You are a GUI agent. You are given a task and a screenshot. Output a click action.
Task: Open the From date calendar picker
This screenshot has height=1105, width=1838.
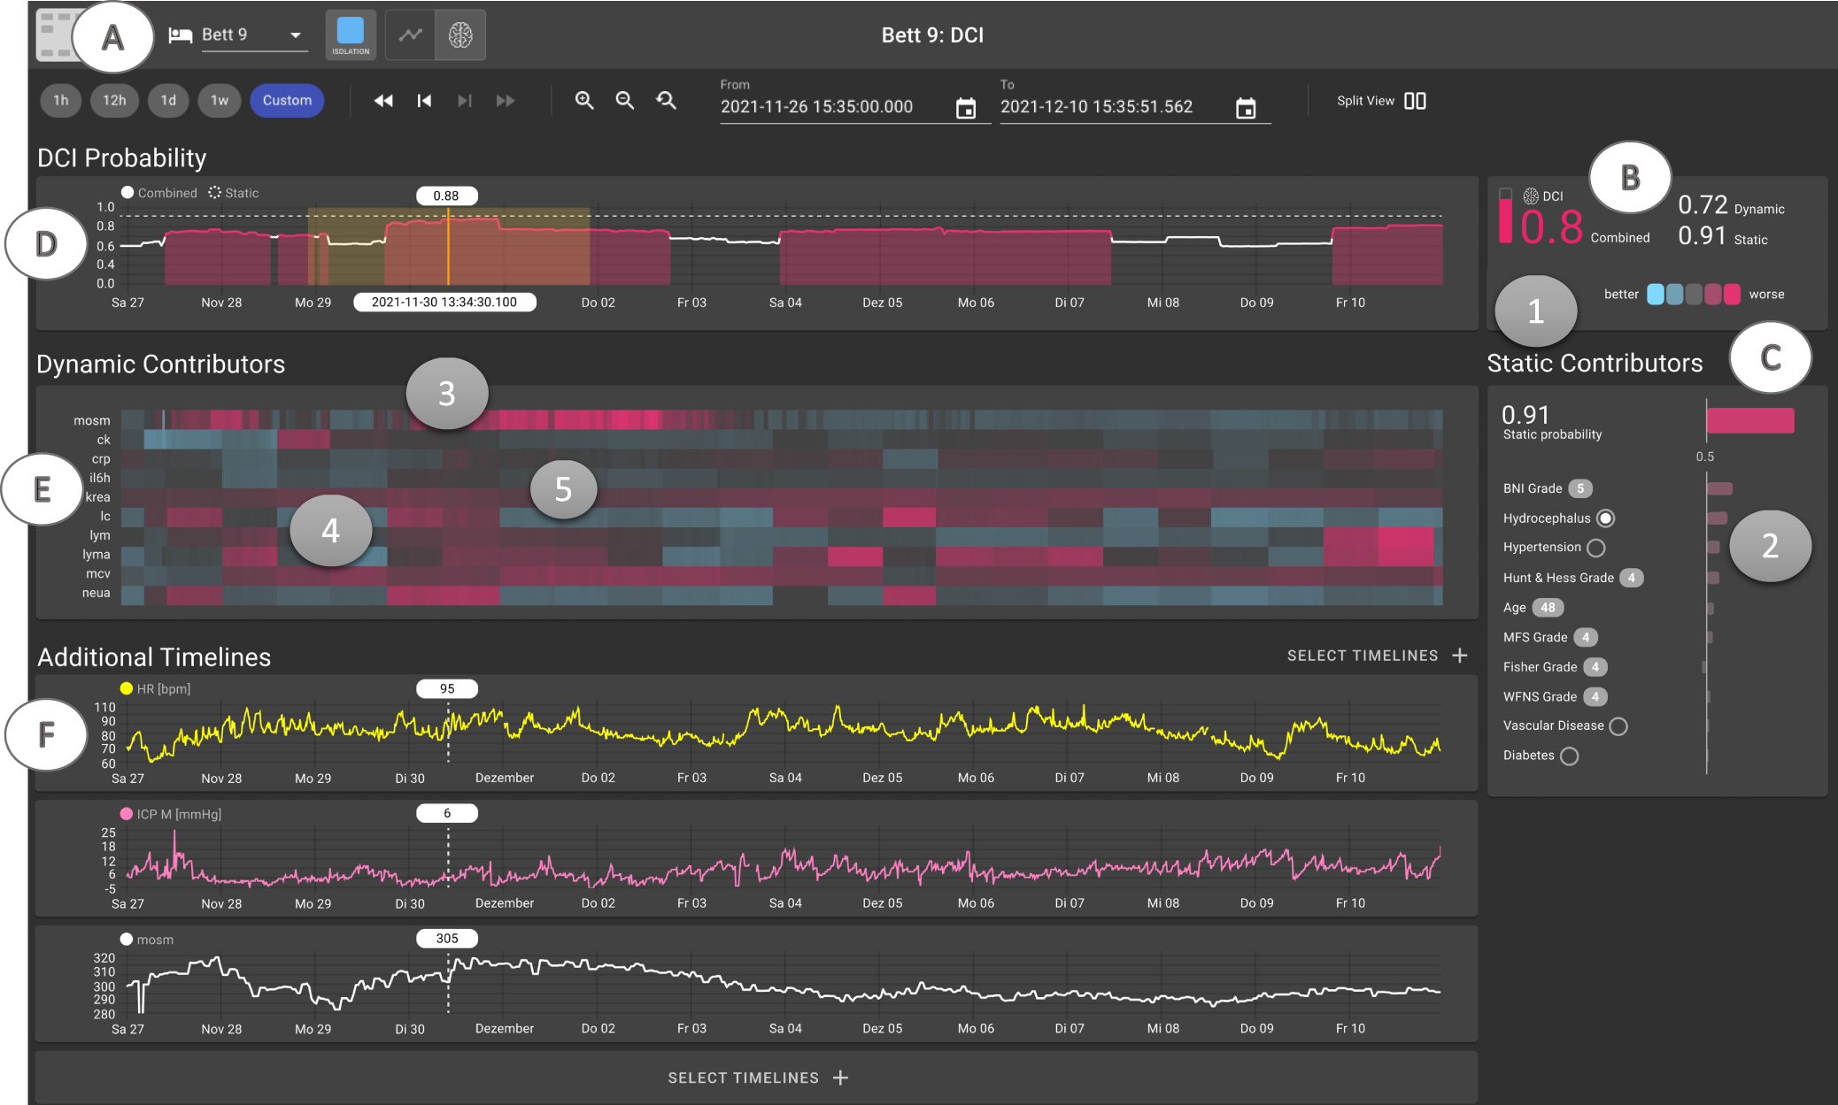click(966, 108)
